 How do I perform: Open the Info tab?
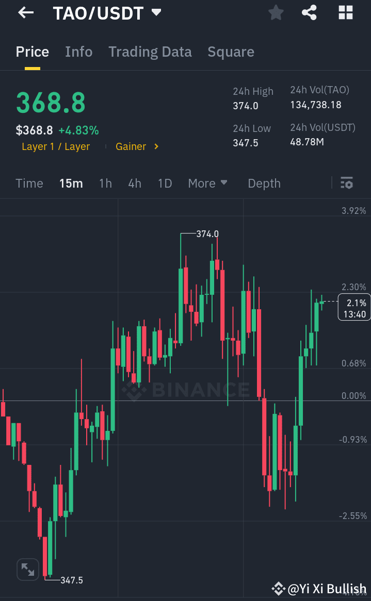pyautogui.click(x=78, y=52)
